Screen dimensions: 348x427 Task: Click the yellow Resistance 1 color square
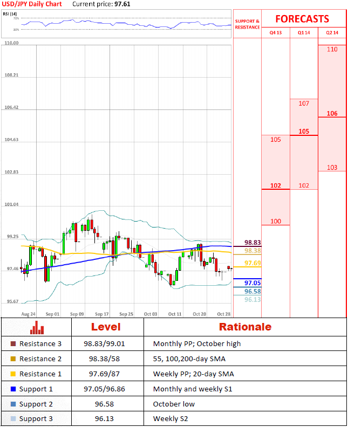tap(13, 374)
